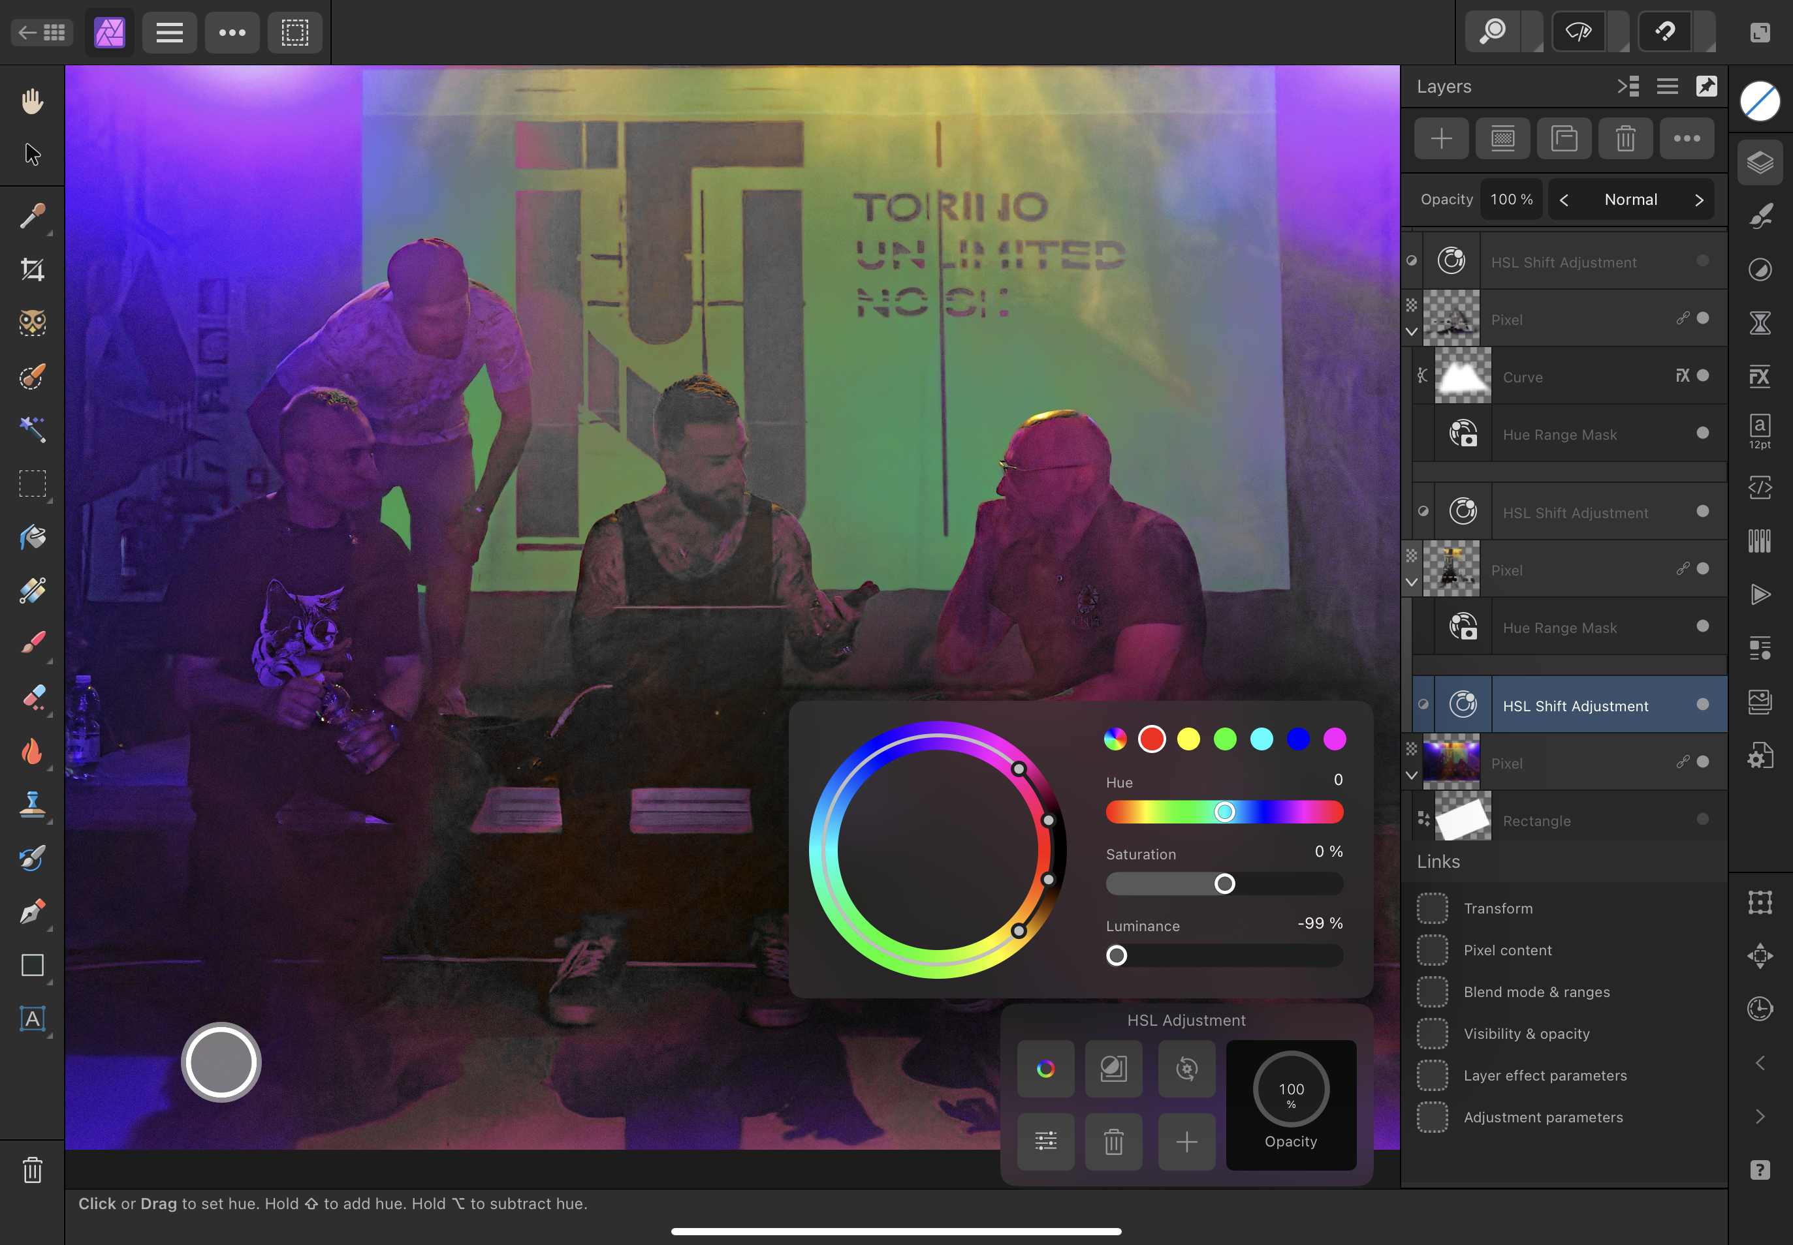Delete layer using Layers panel trash
This screenshot has width=1793, height=1245.
click(1625, 139)
